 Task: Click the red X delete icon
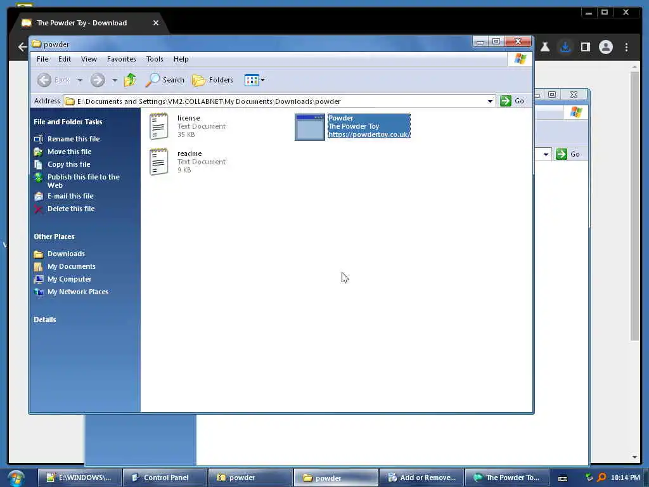click(39, 209)
